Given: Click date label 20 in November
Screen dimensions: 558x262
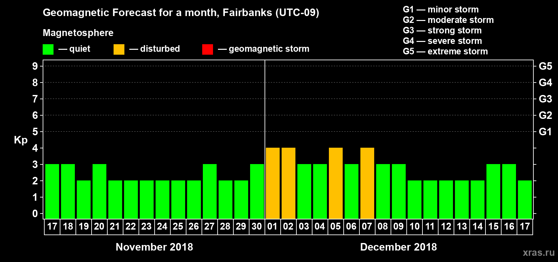Looking at the screenshot, I should pyautogui.click(x=99, y=226).
